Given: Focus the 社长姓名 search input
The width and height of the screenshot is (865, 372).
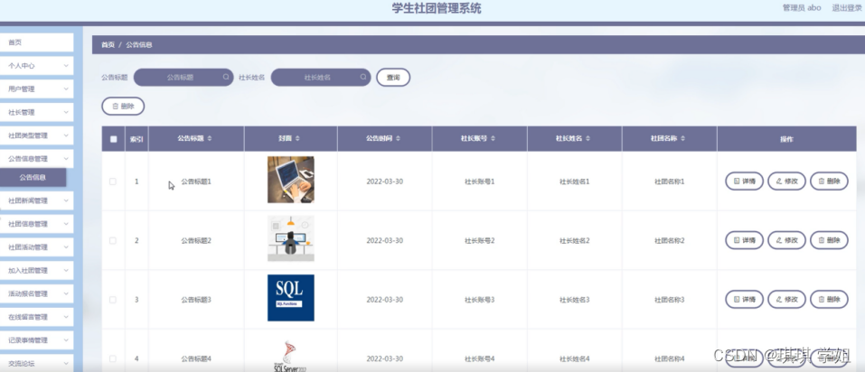Looking at the screenshot, I should tap(321, 78).
